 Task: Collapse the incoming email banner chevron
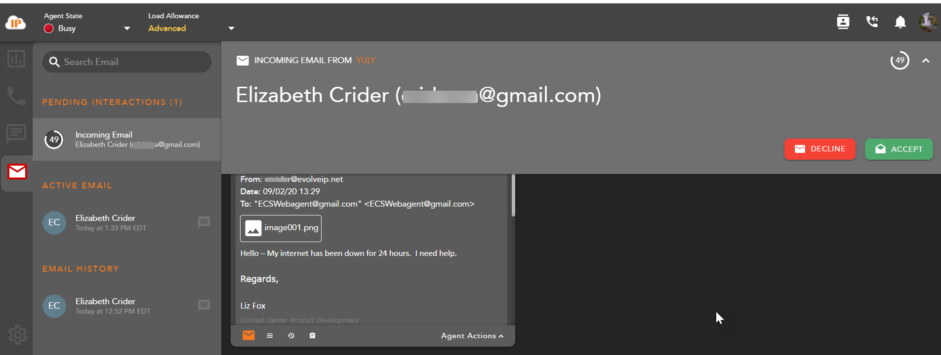(925, 61)
